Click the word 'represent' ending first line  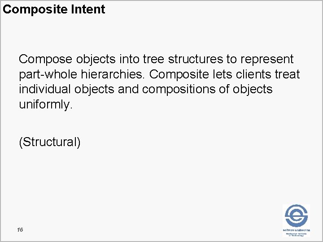point(267,60)
